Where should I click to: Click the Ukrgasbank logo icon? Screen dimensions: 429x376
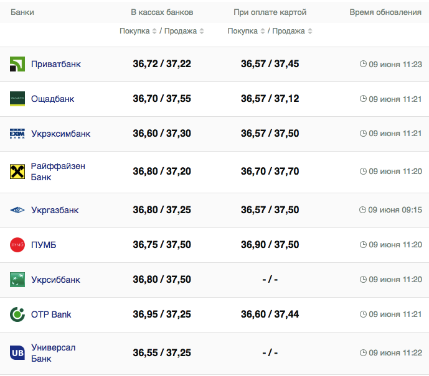tap(17, 210)
